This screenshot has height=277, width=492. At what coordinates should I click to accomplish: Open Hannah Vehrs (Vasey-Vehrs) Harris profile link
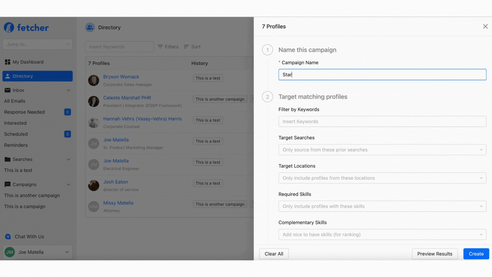coord(142,119)
